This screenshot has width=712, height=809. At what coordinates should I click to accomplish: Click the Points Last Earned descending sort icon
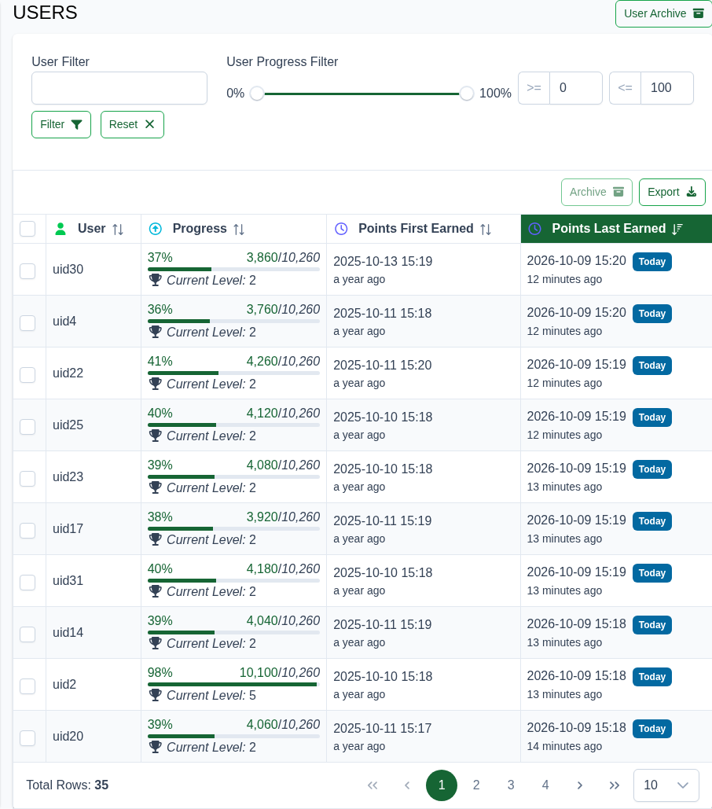677,229
